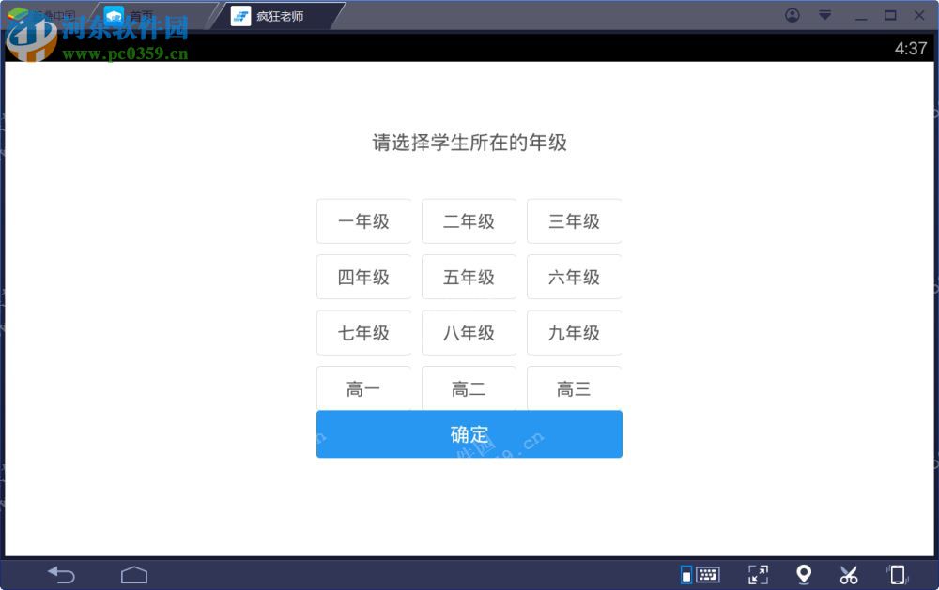Select the 高一 grade option
Image resolution: width=939 pixels, height=590 pixels.
click(364, 388)
